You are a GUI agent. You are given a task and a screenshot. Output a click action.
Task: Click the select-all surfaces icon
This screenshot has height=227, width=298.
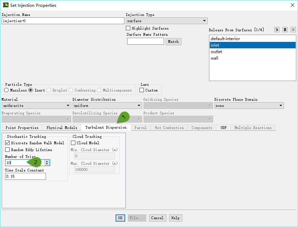[285, 30]
